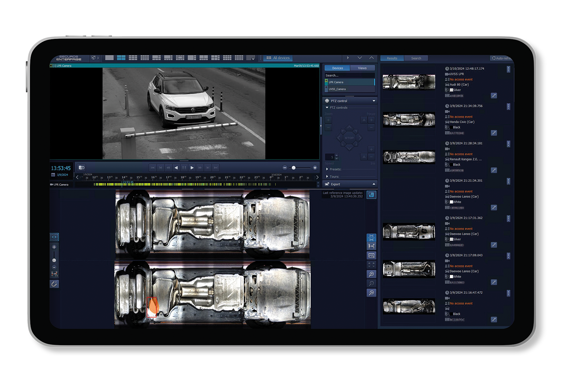Select the single-camera layout icon

[x=109, y=58]
